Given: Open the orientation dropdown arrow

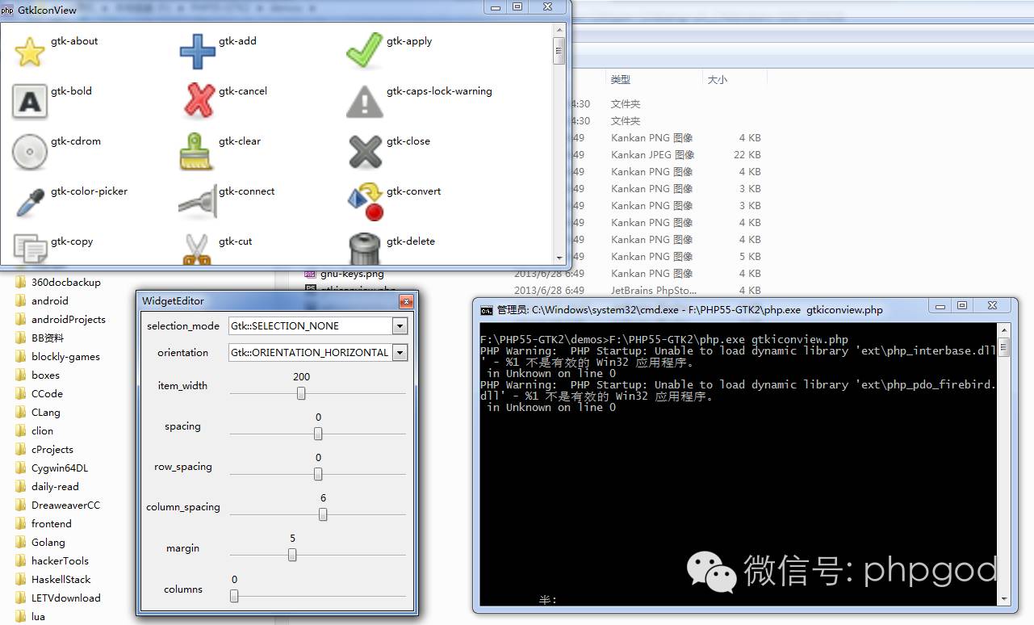Looking at the screenshot, I should (400, 353).
